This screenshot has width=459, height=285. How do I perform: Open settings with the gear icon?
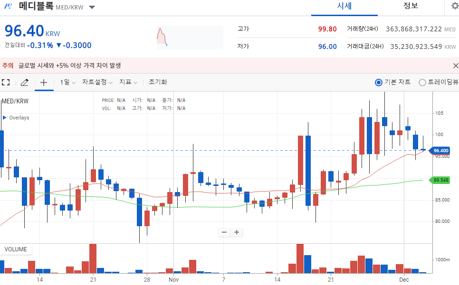coord(455,6)
